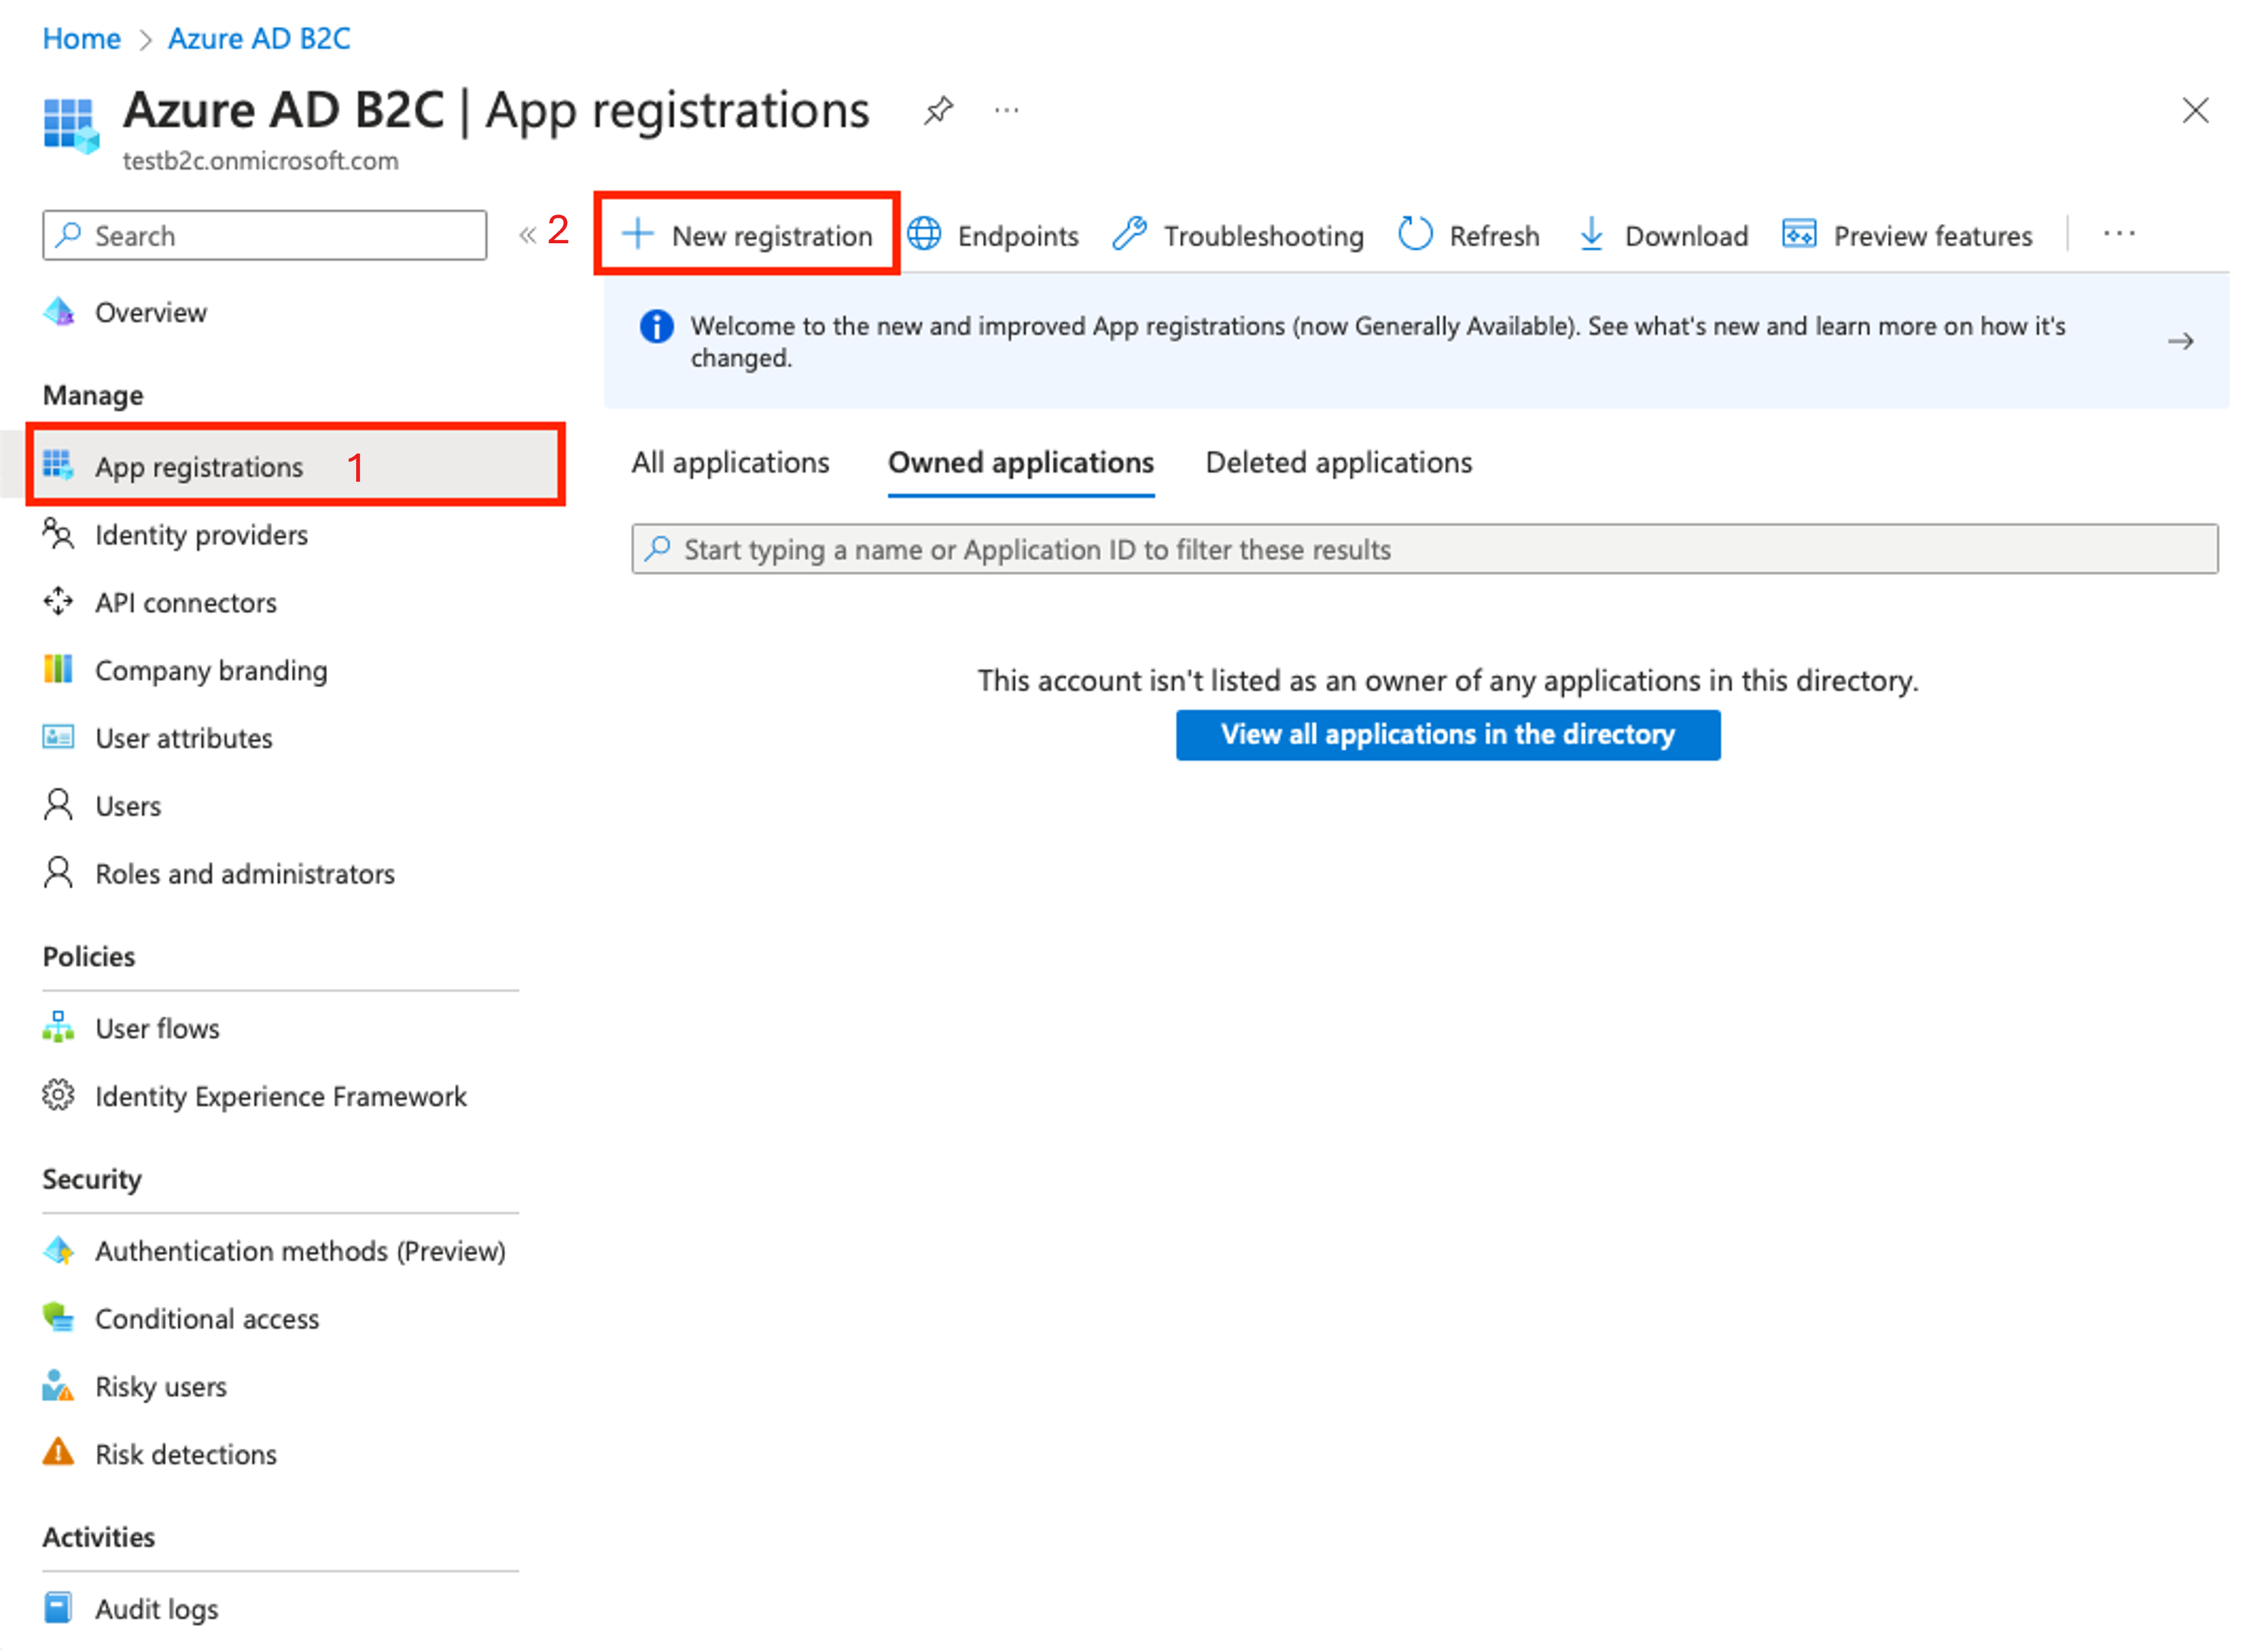The width and height of the screenshot is (2268, 1650).
Task: Open Preview features icon
Action: coord(1798,235)
